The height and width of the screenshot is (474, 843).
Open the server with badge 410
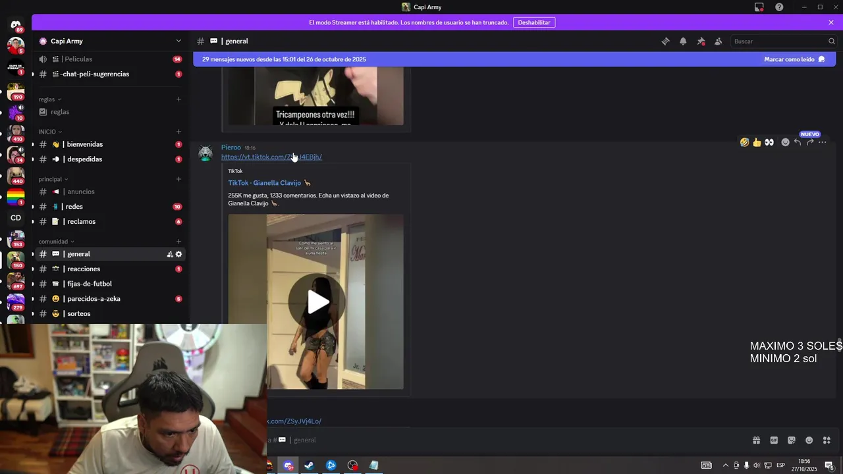(x=16, y=134)
